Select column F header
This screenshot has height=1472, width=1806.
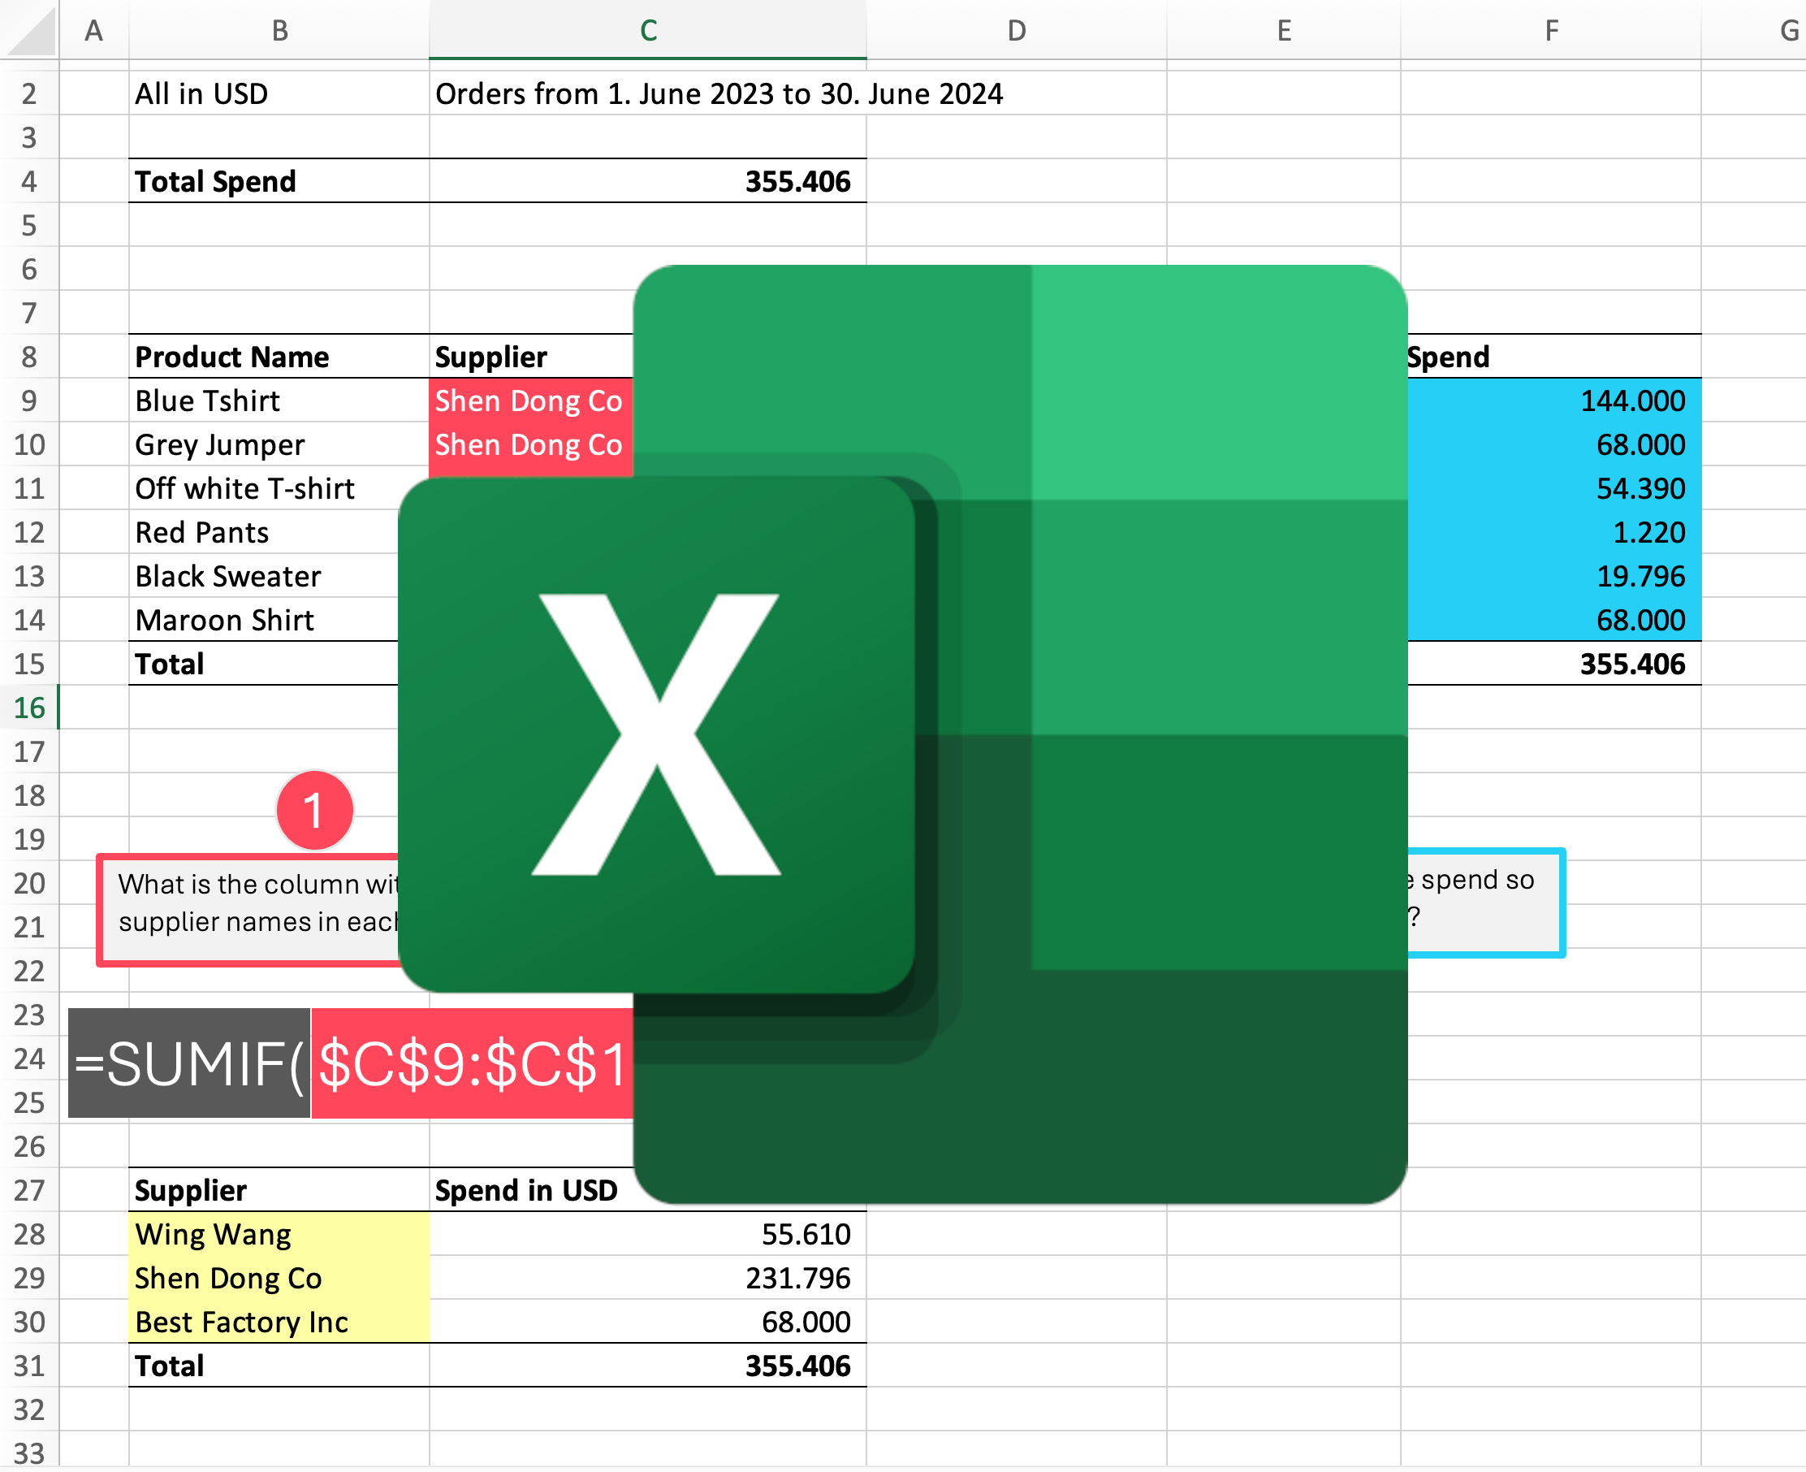[x=1550, y=30]
